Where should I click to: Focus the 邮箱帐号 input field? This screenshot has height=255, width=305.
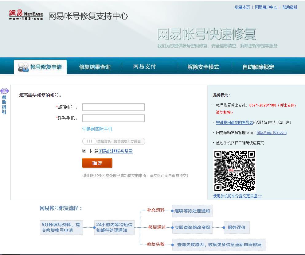tap(113, 107)
